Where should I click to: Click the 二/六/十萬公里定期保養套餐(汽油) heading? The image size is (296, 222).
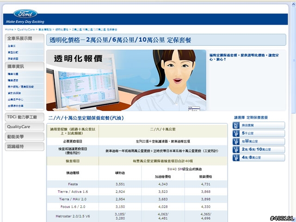(86, 118)
